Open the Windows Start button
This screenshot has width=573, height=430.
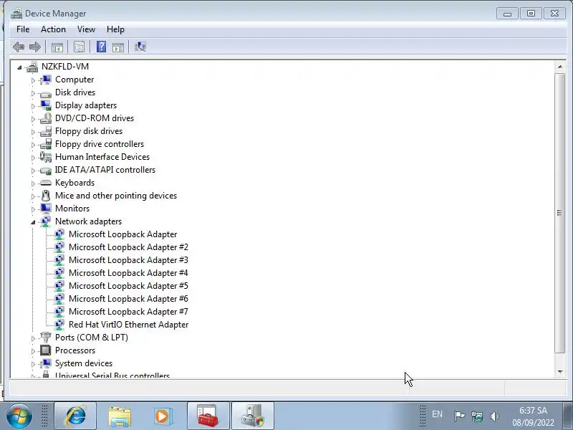pos(19,416)
